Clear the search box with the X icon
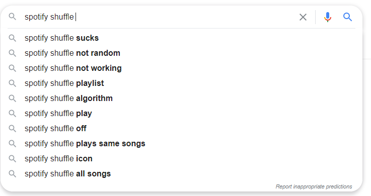 click(303, 17)
